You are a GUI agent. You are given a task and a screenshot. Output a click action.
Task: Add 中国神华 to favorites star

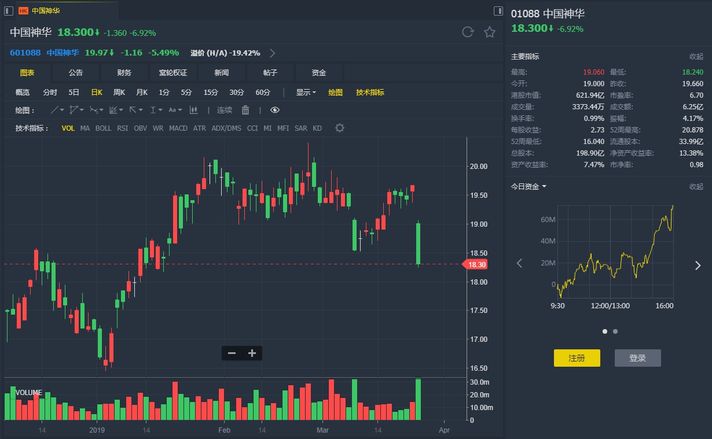pos(490,32)
